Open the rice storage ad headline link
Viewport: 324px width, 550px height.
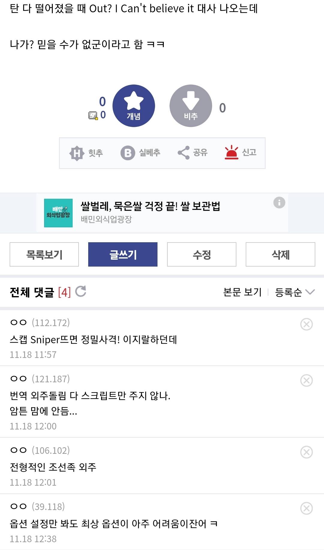150,206
